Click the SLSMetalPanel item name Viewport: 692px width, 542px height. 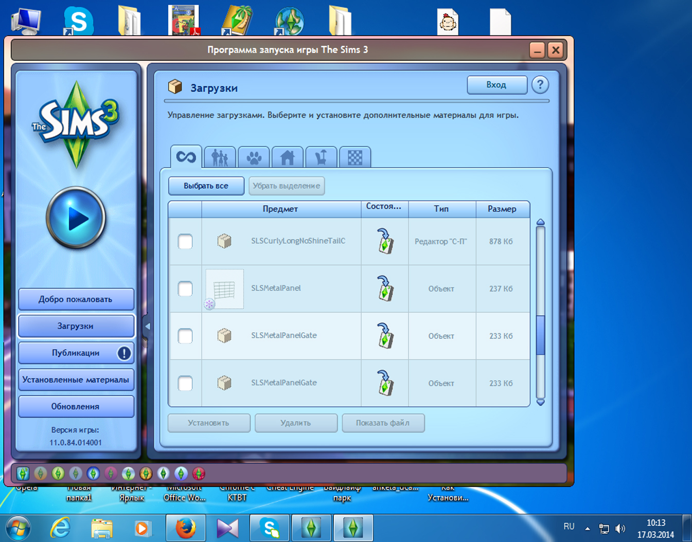pos(276,288)
